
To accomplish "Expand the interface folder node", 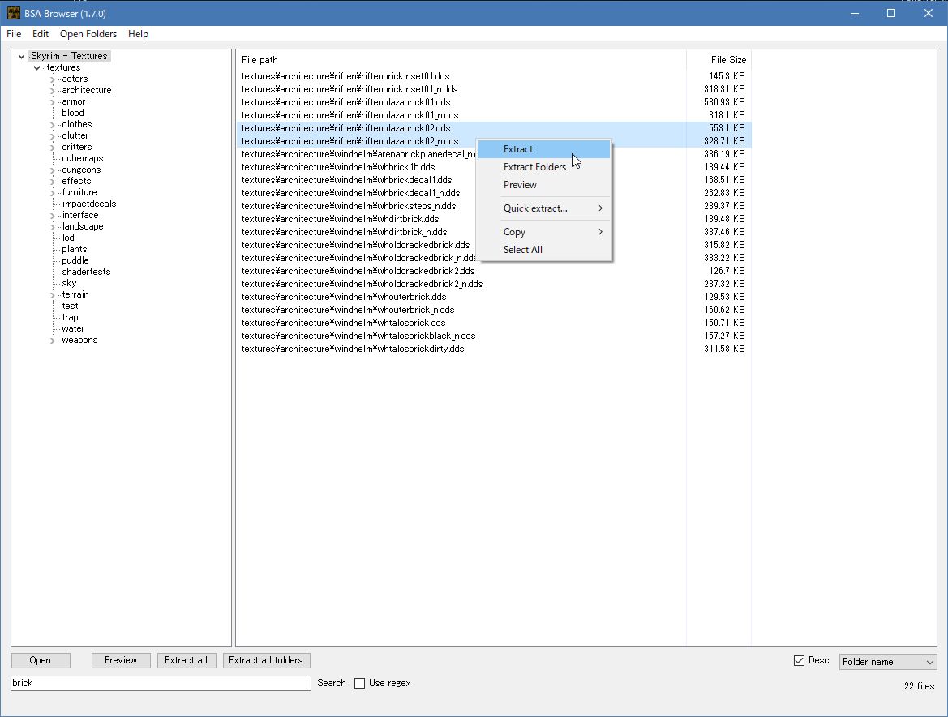I will (53, 215).
